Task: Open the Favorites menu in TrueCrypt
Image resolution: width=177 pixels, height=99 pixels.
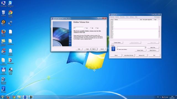Action: coord(122,17)
